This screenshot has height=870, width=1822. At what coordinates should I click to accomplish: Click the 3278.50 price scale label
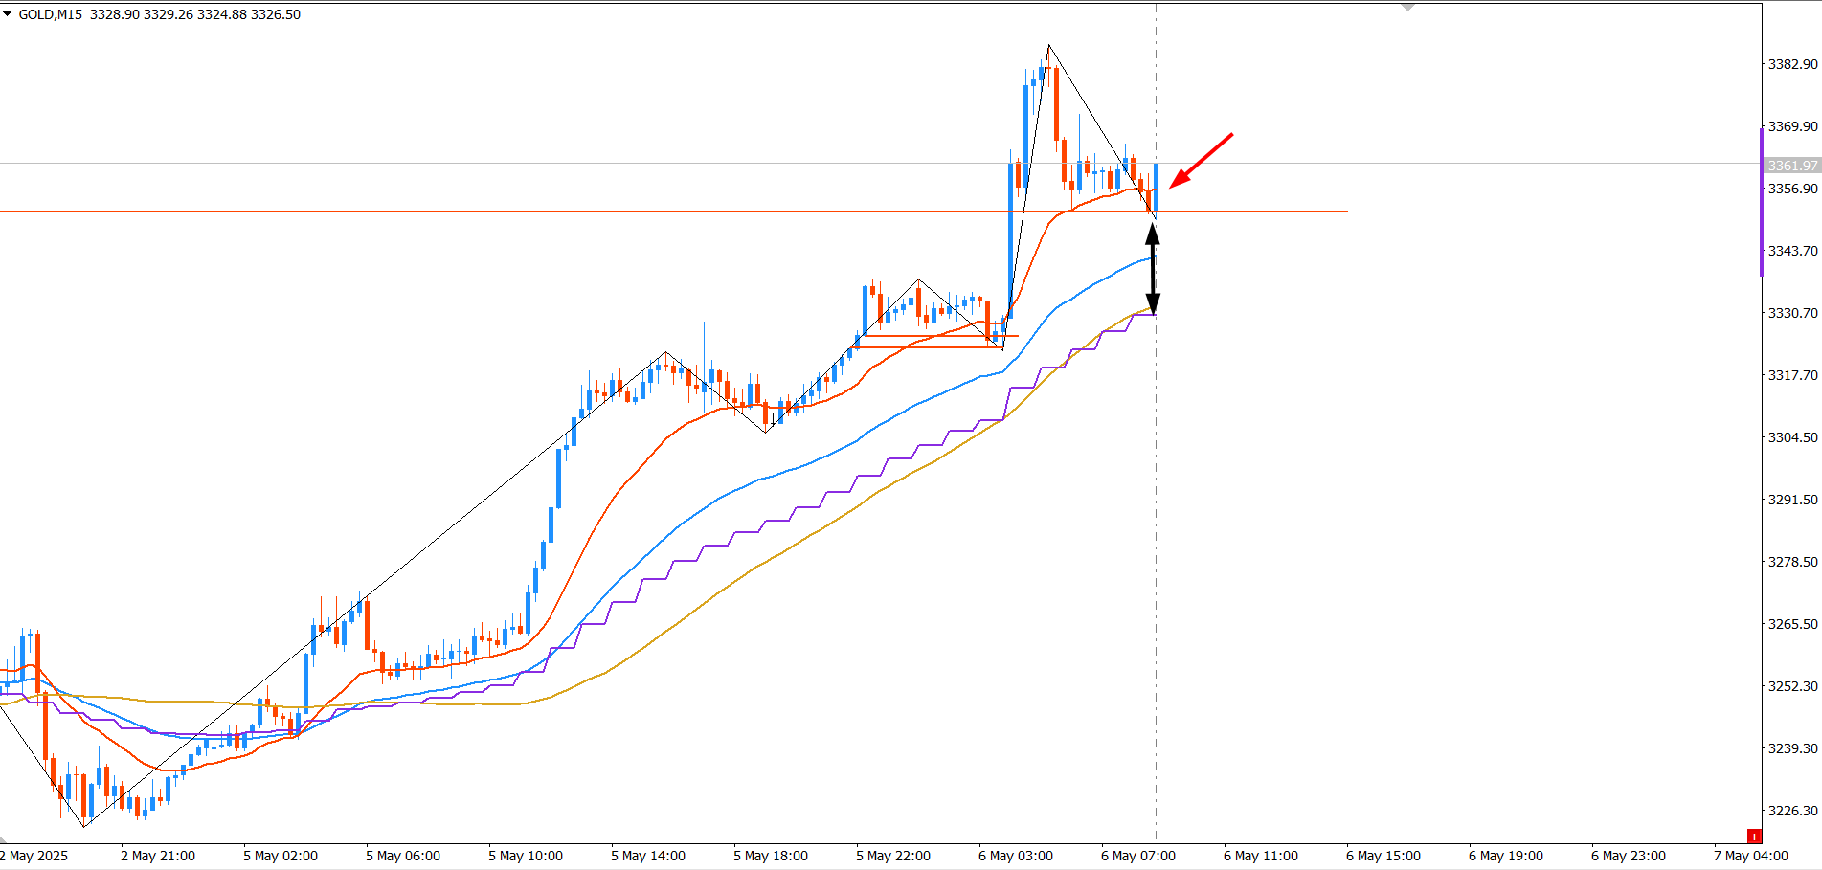tap(1792, 562)
